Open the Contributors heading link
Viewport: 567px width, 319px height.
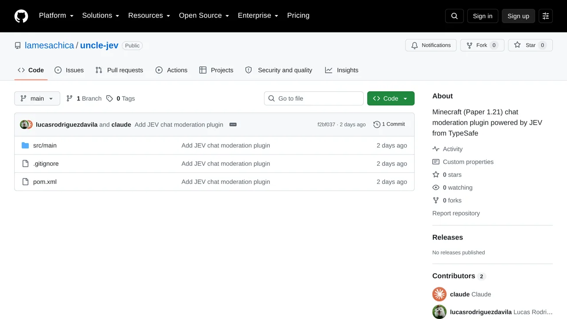(459, 276)
